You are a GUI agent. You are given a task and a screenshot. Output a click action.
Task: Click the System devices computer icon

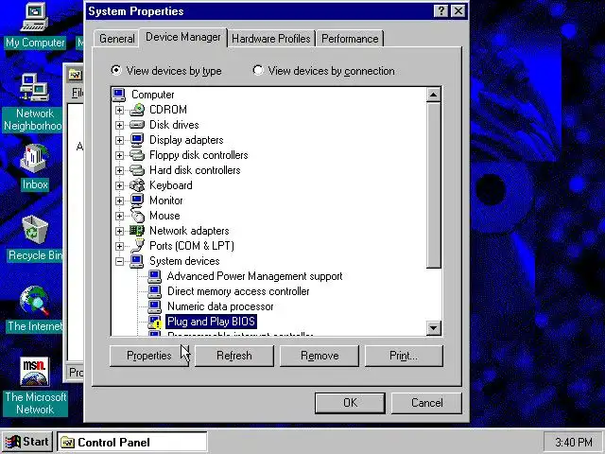pyautogui.click(x=137, y=261)
